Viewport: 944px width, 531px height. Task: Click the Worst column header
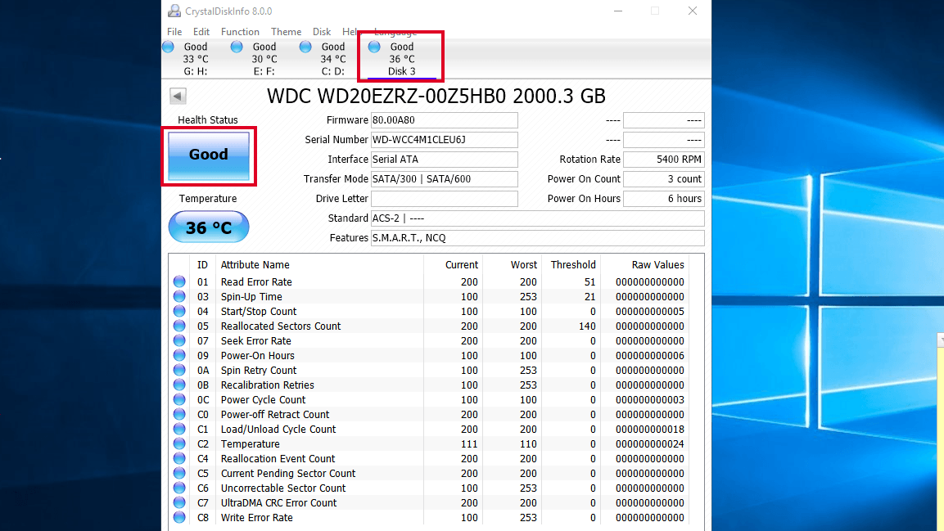(x=523, y=264)
